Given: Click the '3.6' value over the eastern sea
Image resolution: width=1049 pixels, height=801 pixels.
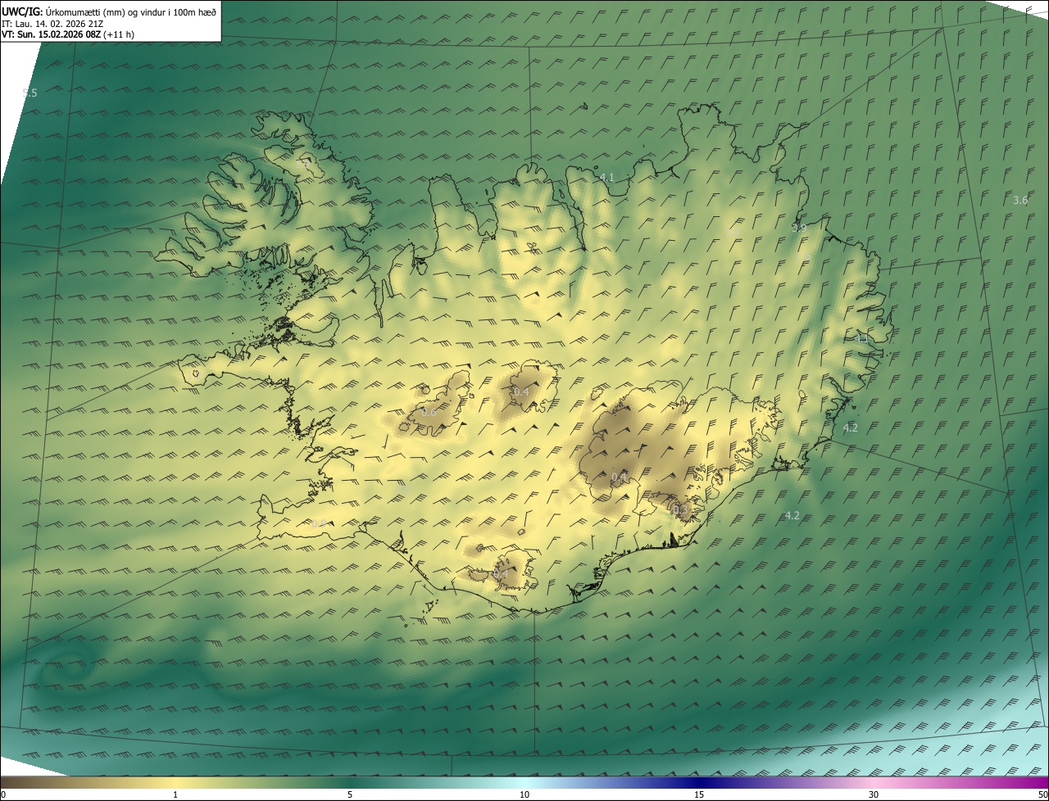Looking at the screenshot, I should (1020, 200).
